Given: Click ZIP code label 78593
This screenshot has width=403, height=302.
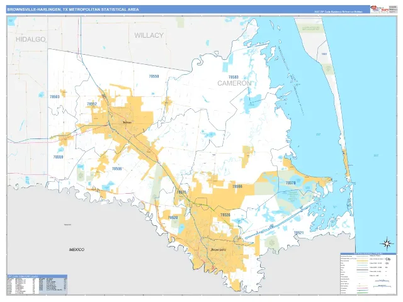Looking at the screenshot, I should [x=55, y=97].
